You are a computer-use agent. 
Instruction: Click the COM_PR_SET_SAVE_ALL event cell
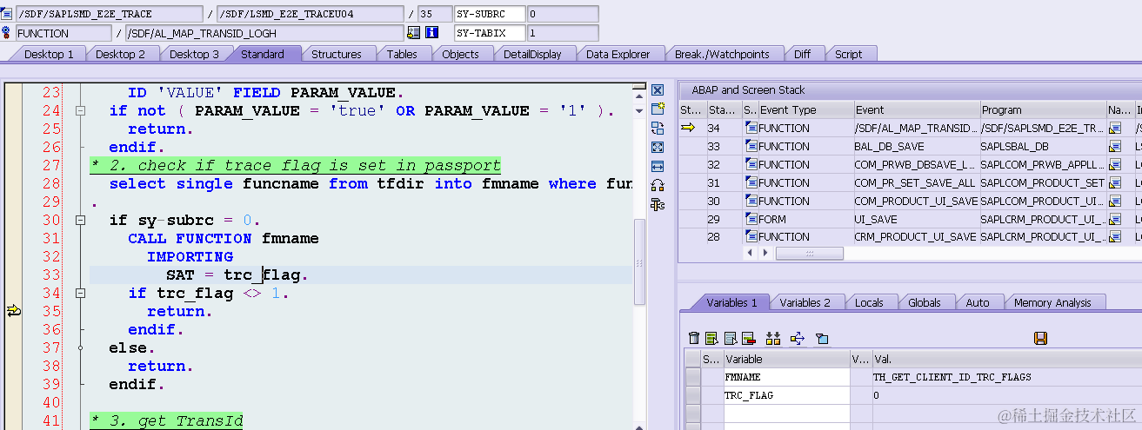[x=916, y=182]
